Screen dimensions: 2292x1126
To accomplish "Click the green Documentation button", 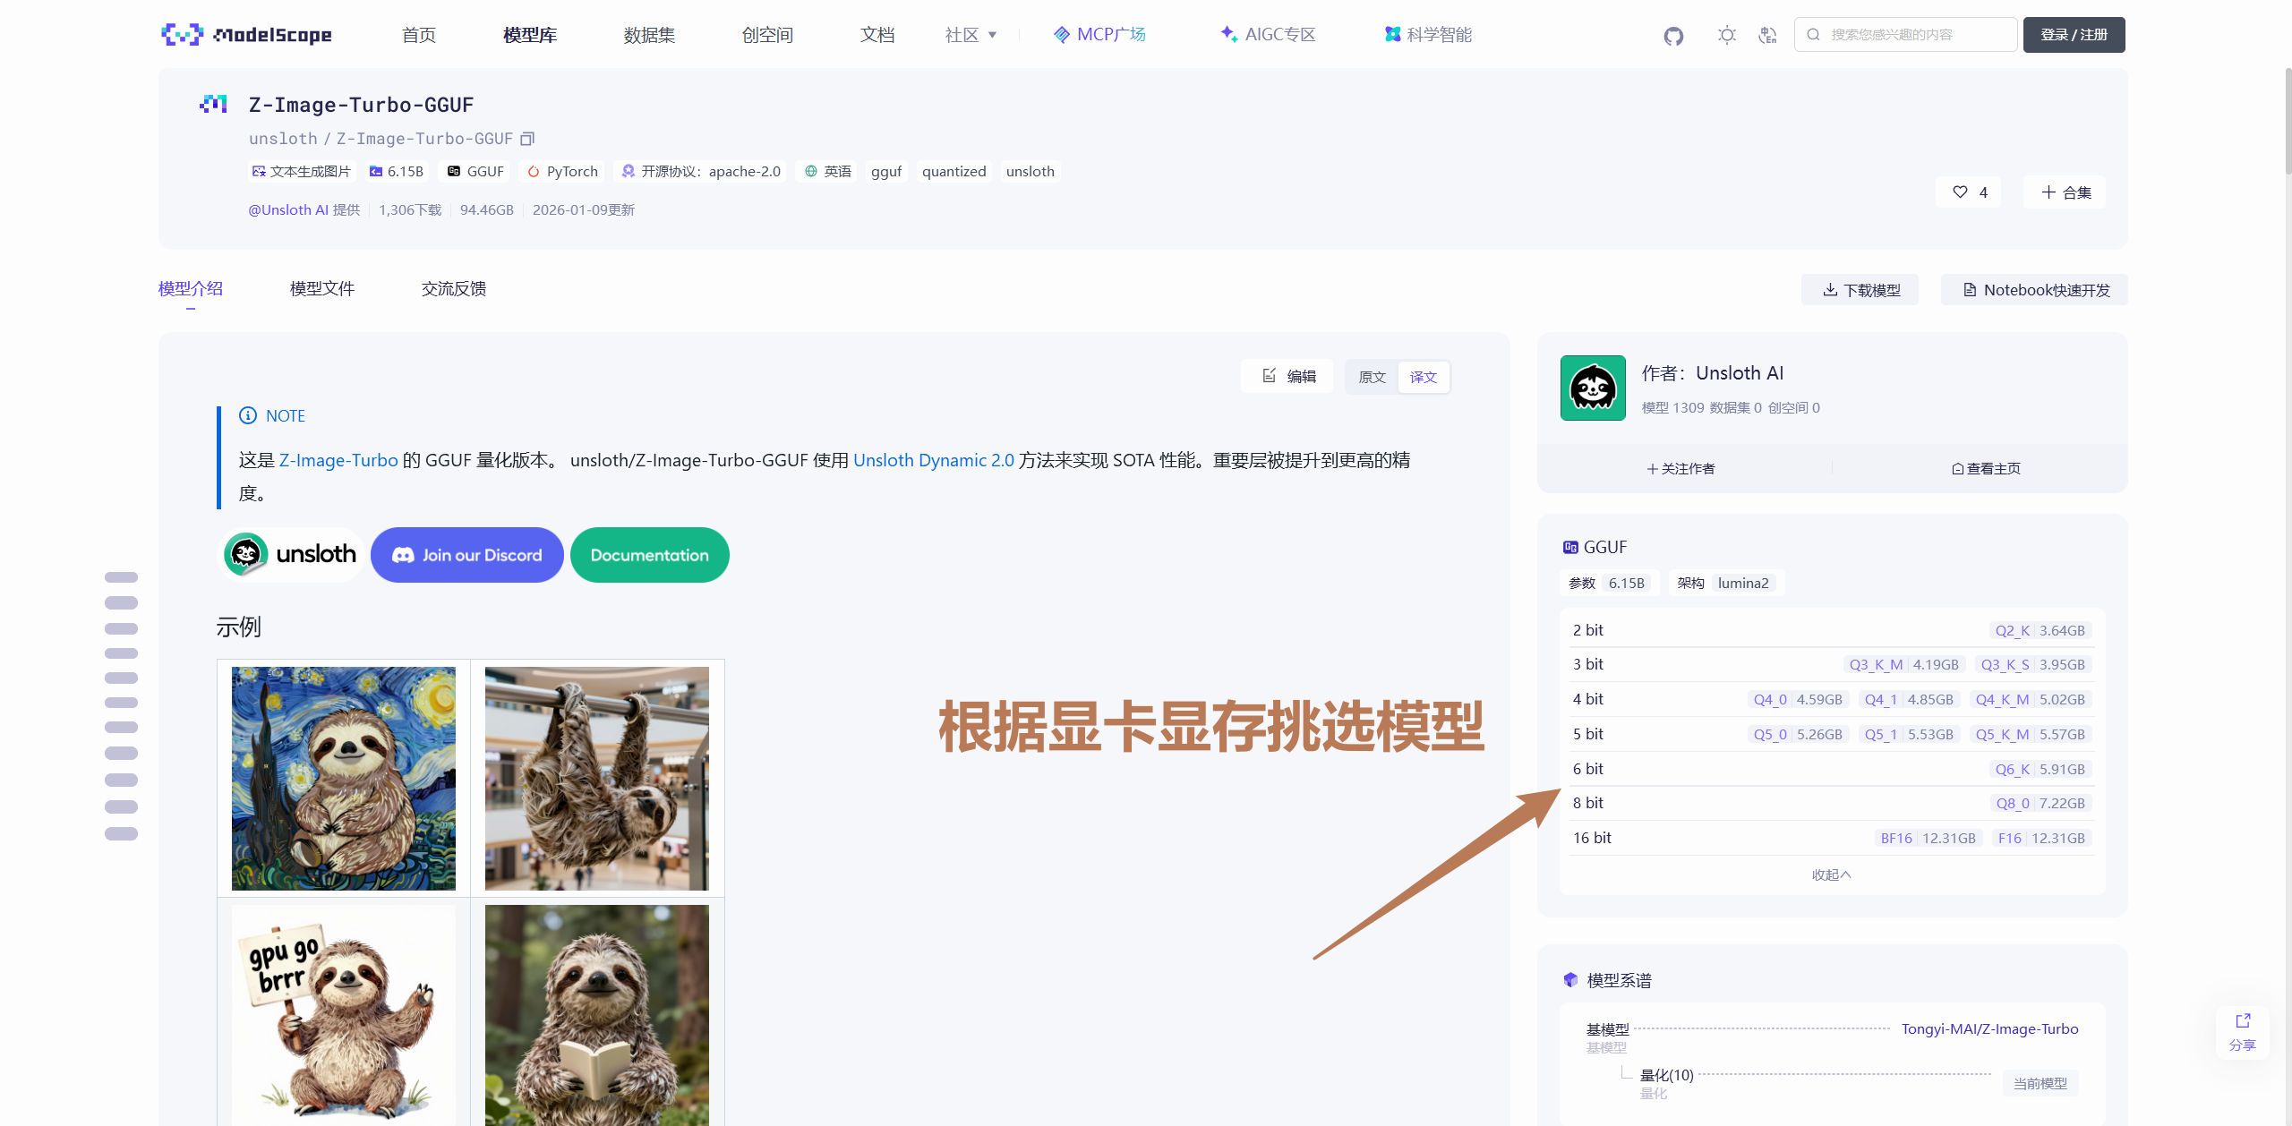I will pyautogui.click(x=650, y=555).
